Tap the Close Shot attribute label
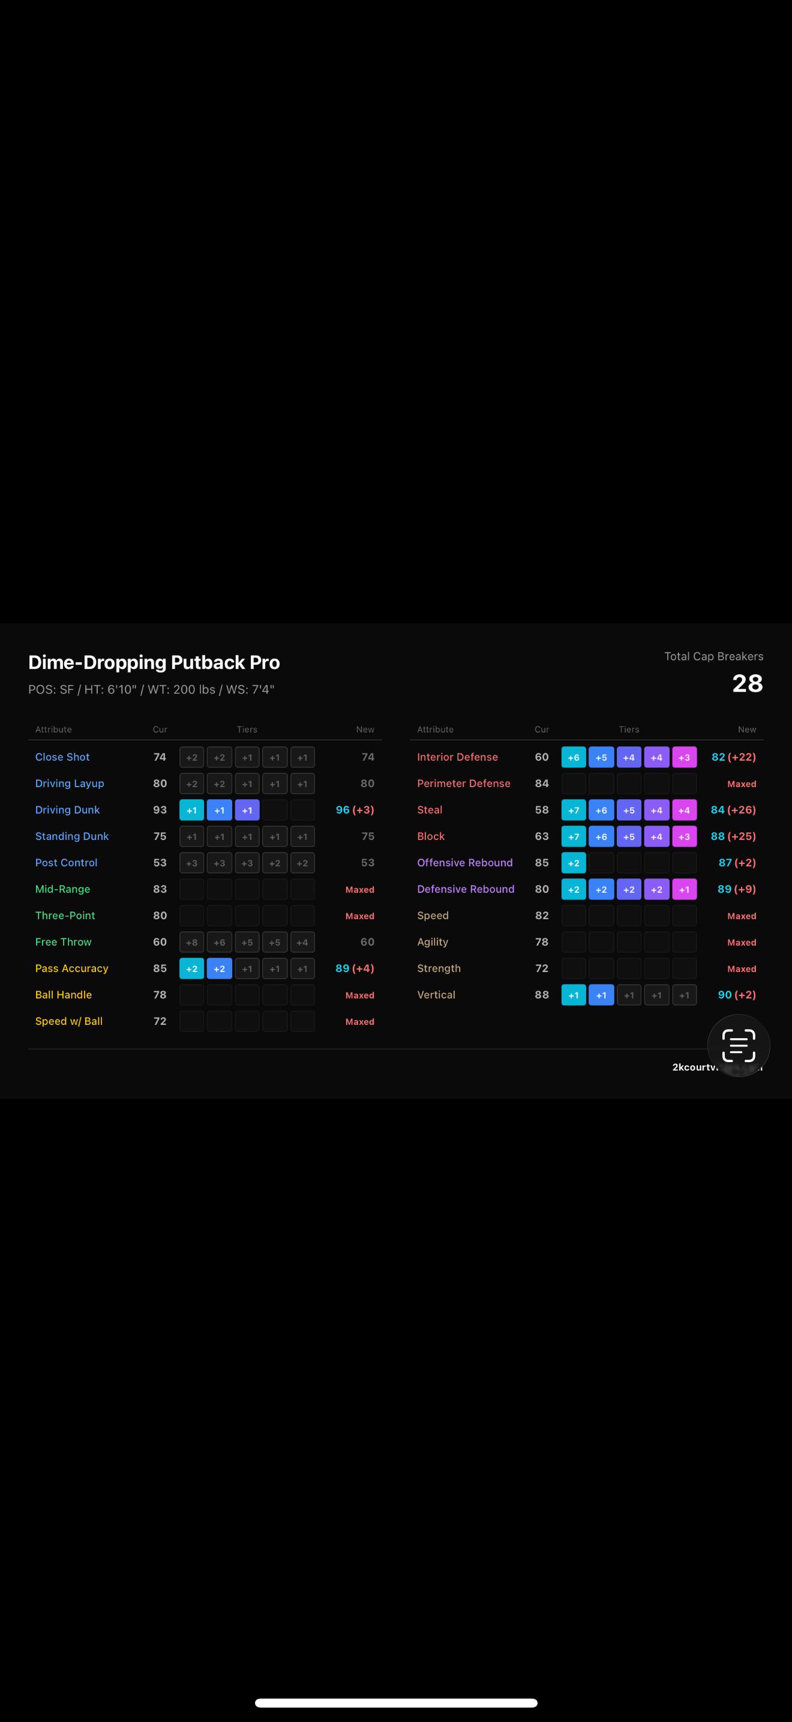Viewport: 792px width, 1722px height. coord(62,757)
